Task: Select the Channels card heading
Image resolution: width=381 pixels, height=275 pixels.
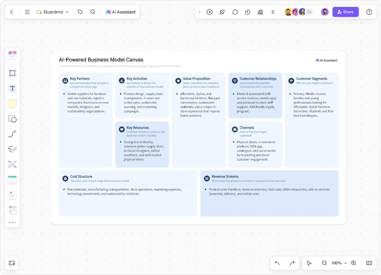Action: (247, 128)
